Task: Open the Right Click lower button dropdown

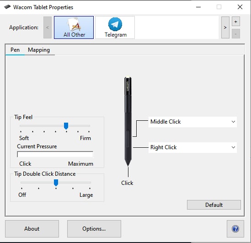Action: tap(192, 147)
